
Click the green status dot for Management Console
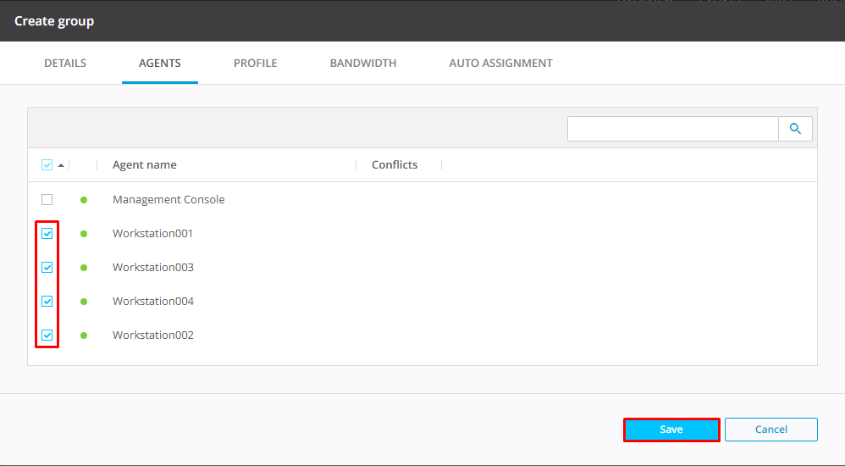84,200
